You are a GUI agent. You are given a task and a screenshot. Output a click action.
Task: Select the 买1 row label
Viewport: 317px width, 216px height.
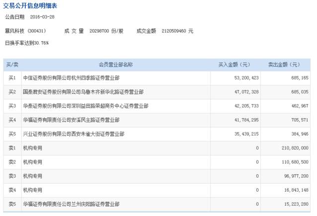point(12,78)
